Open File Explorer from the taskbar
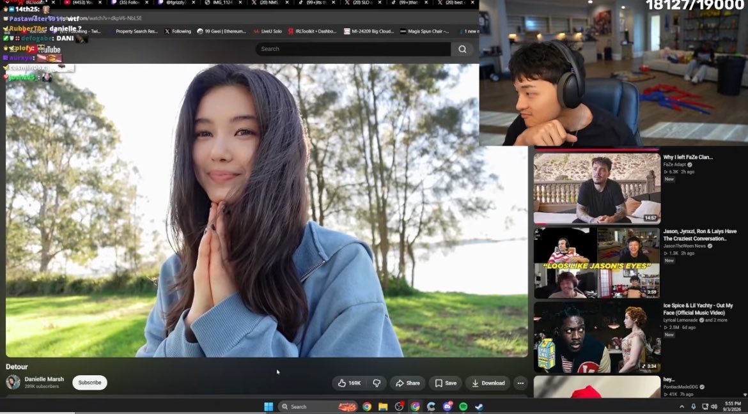This screenshot has height=414, width=748. point(383,407)
